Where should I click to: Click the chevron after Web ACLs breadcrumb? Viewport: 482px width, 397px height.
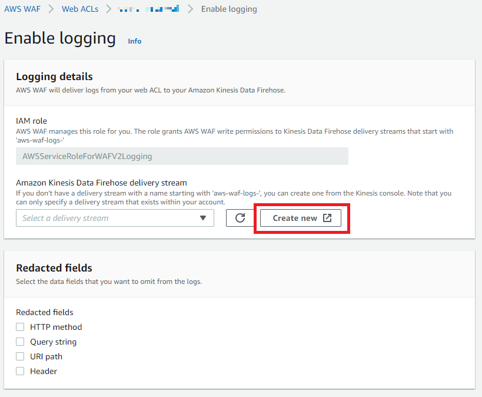108,9
